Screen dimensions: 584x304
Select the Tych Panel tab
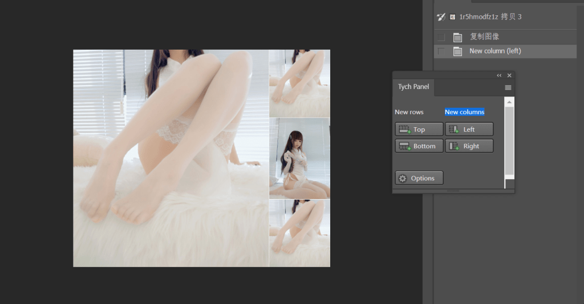[x=413, y=87]
